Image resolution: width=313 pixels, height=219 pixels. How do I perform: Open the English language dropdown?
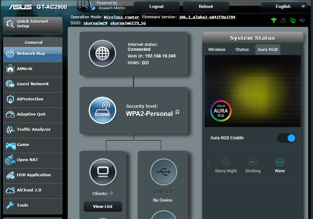click(284, 7)
